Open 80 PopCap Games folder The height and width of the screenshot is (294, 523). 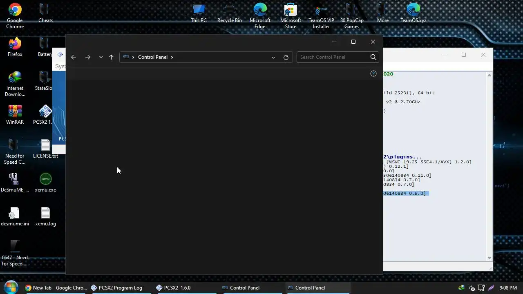pyautogui.click(x=352, y=16)
